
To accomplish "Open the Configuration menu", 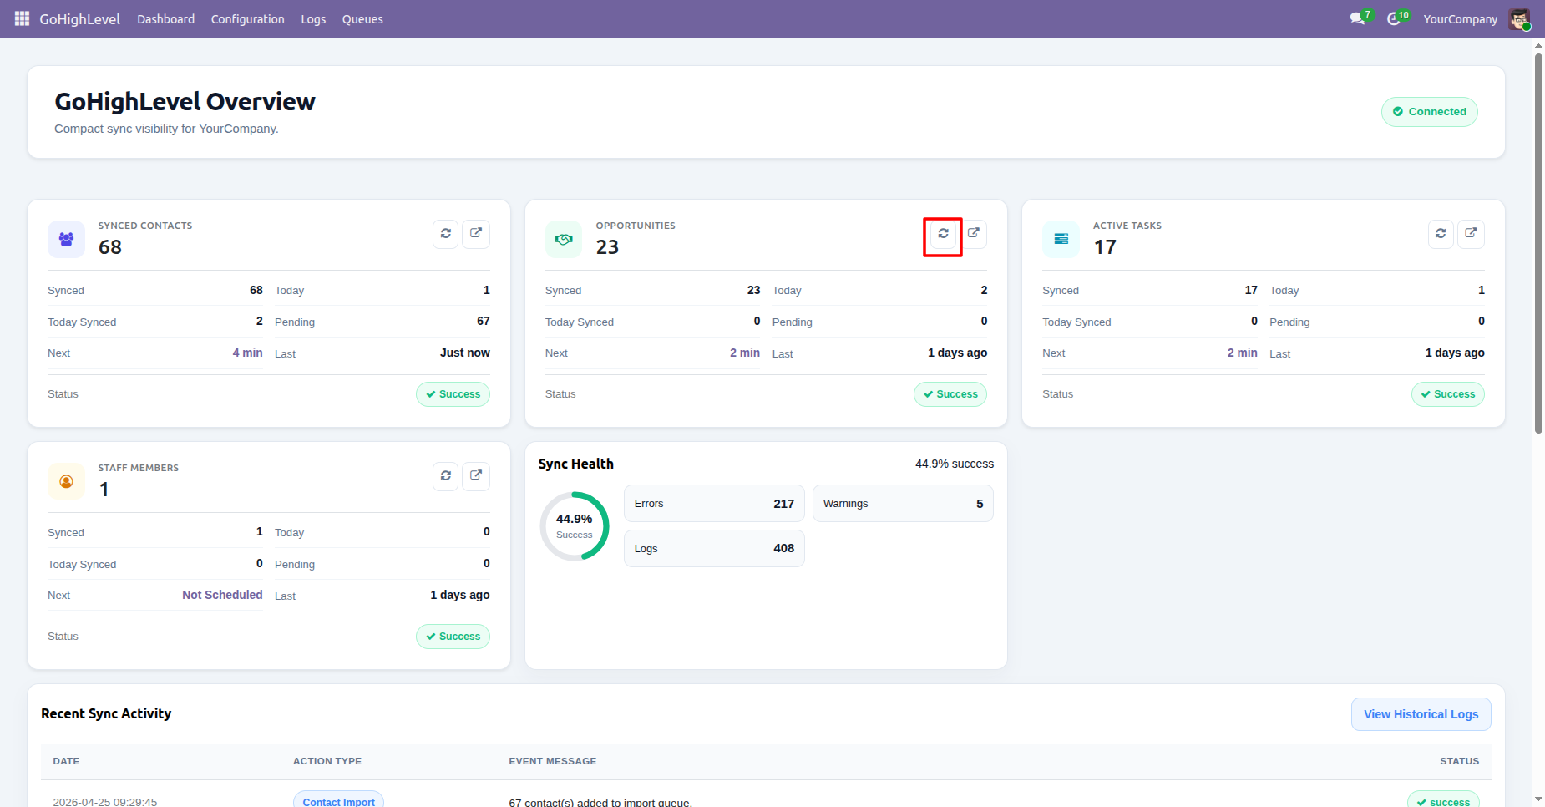I will pos(247,19).
